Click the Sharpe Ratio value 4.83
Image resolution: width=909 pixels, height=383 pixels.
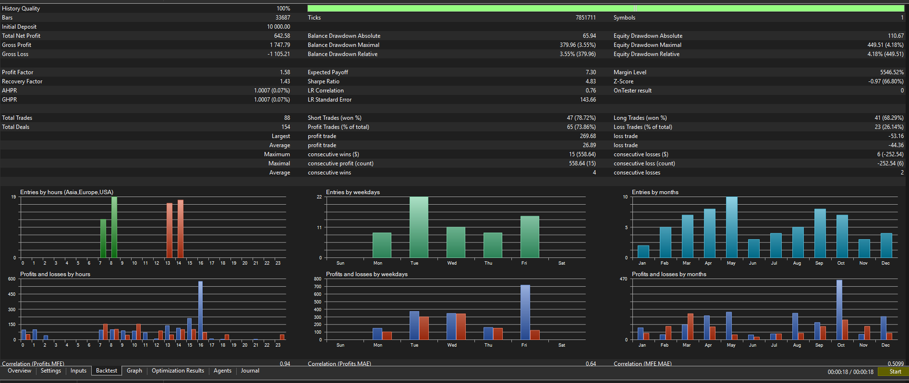click(591, 81)
